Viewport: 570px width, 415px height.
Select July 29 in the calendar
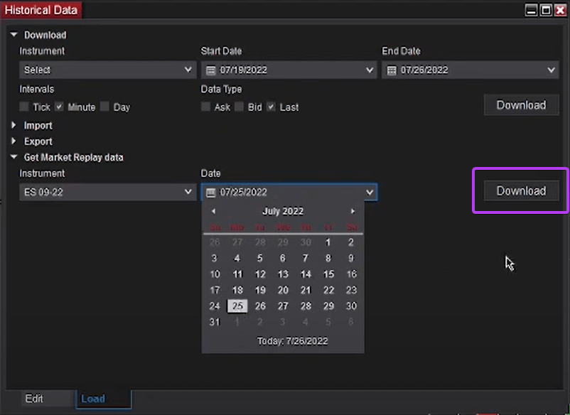point(328,306)
